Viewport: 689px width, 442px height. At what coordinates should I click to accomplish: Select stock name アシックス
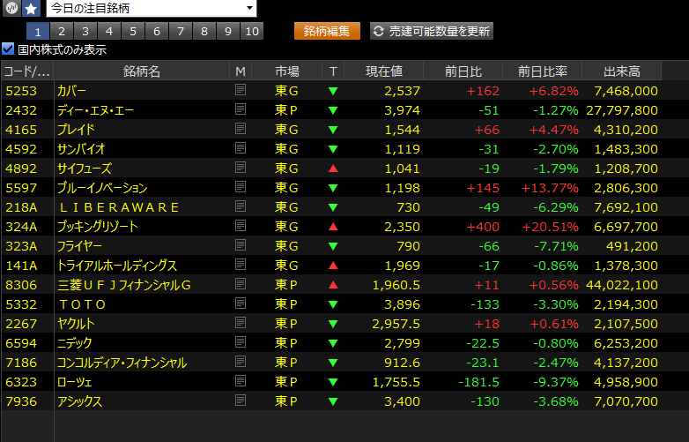[x=79, y=401]
